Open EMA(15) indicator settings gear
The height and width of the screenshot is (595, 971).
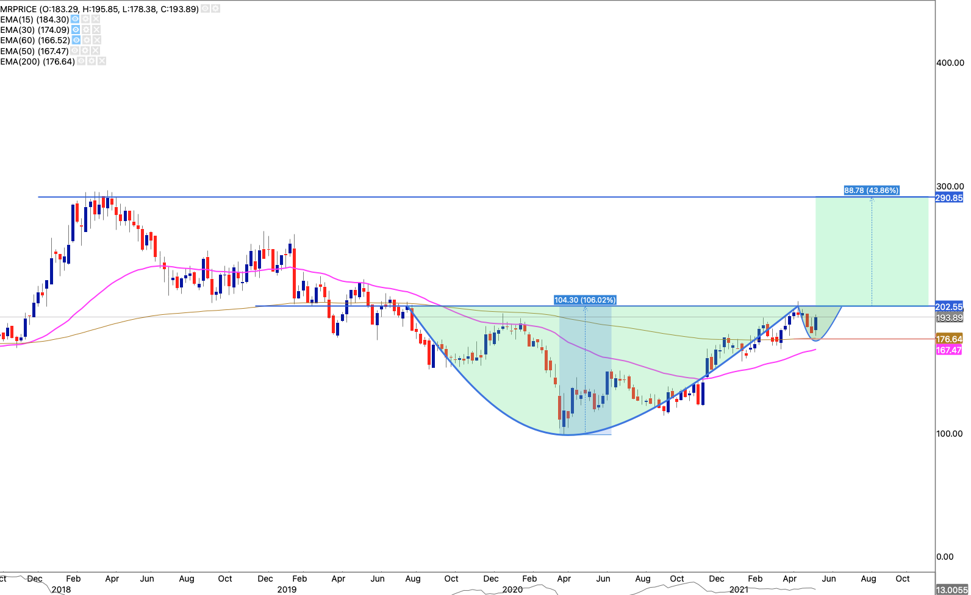point(86,19)
